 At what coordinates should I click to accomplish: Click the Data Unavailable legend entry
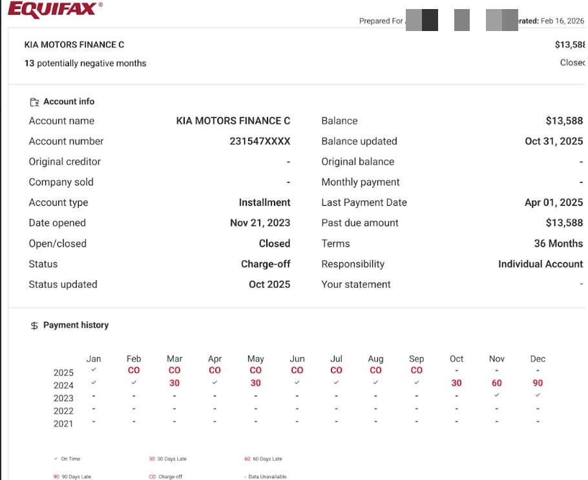pos(266,477)
